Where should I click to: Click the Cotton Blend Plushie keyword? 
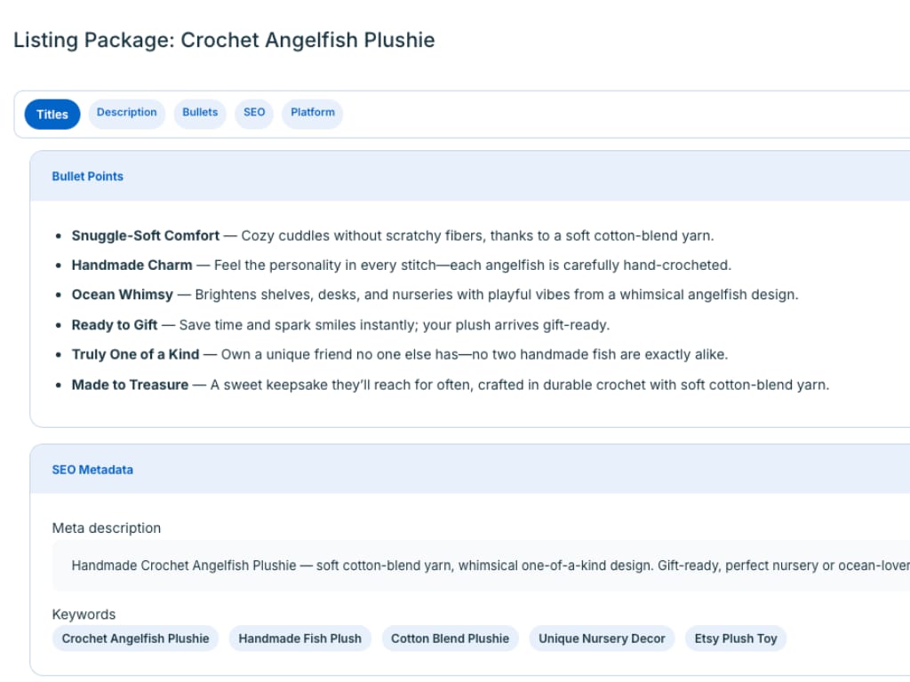pyautogui.click(x=450, y=638)
